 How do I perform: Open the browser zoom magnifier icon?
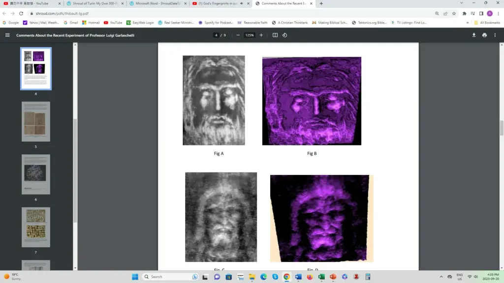point(437,13)
